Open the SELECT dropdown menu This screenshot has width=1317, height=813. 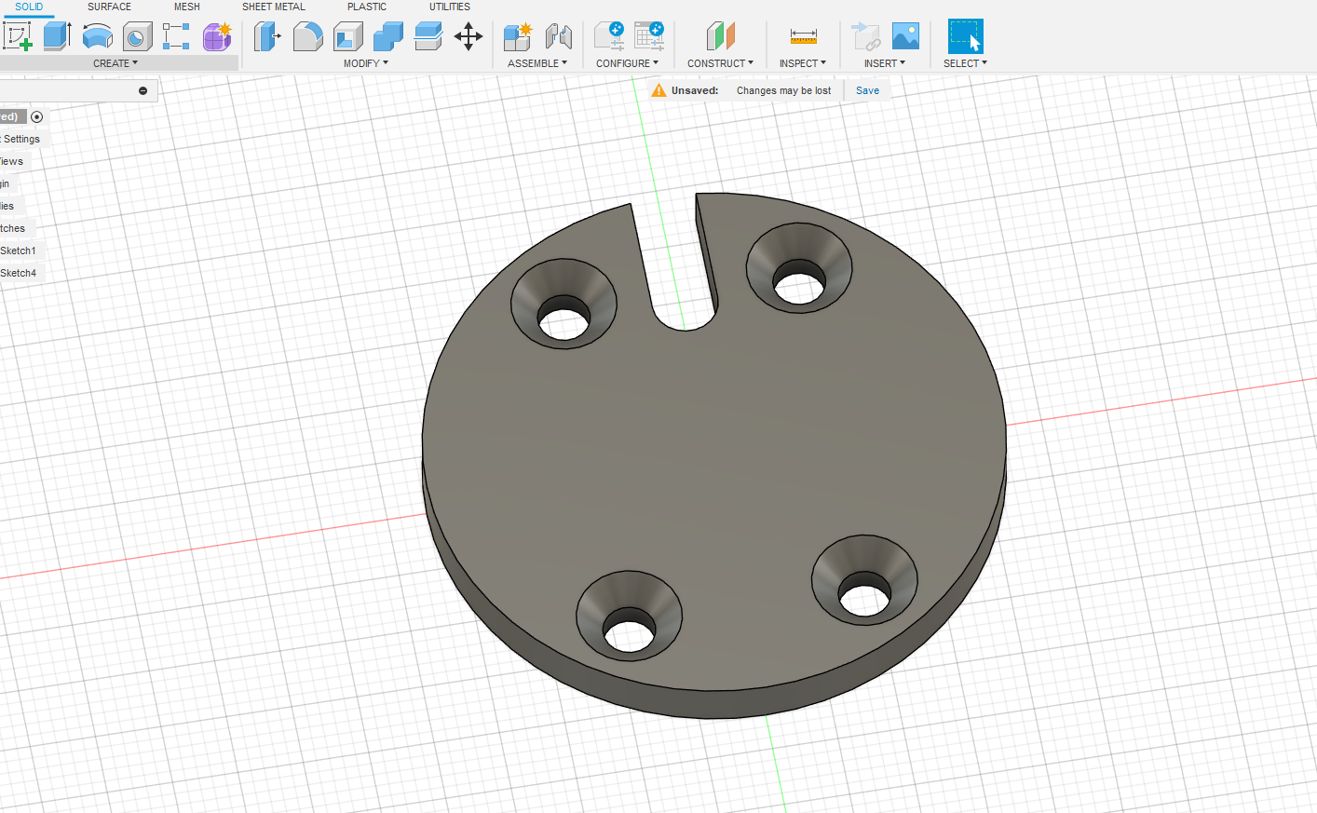965,63
